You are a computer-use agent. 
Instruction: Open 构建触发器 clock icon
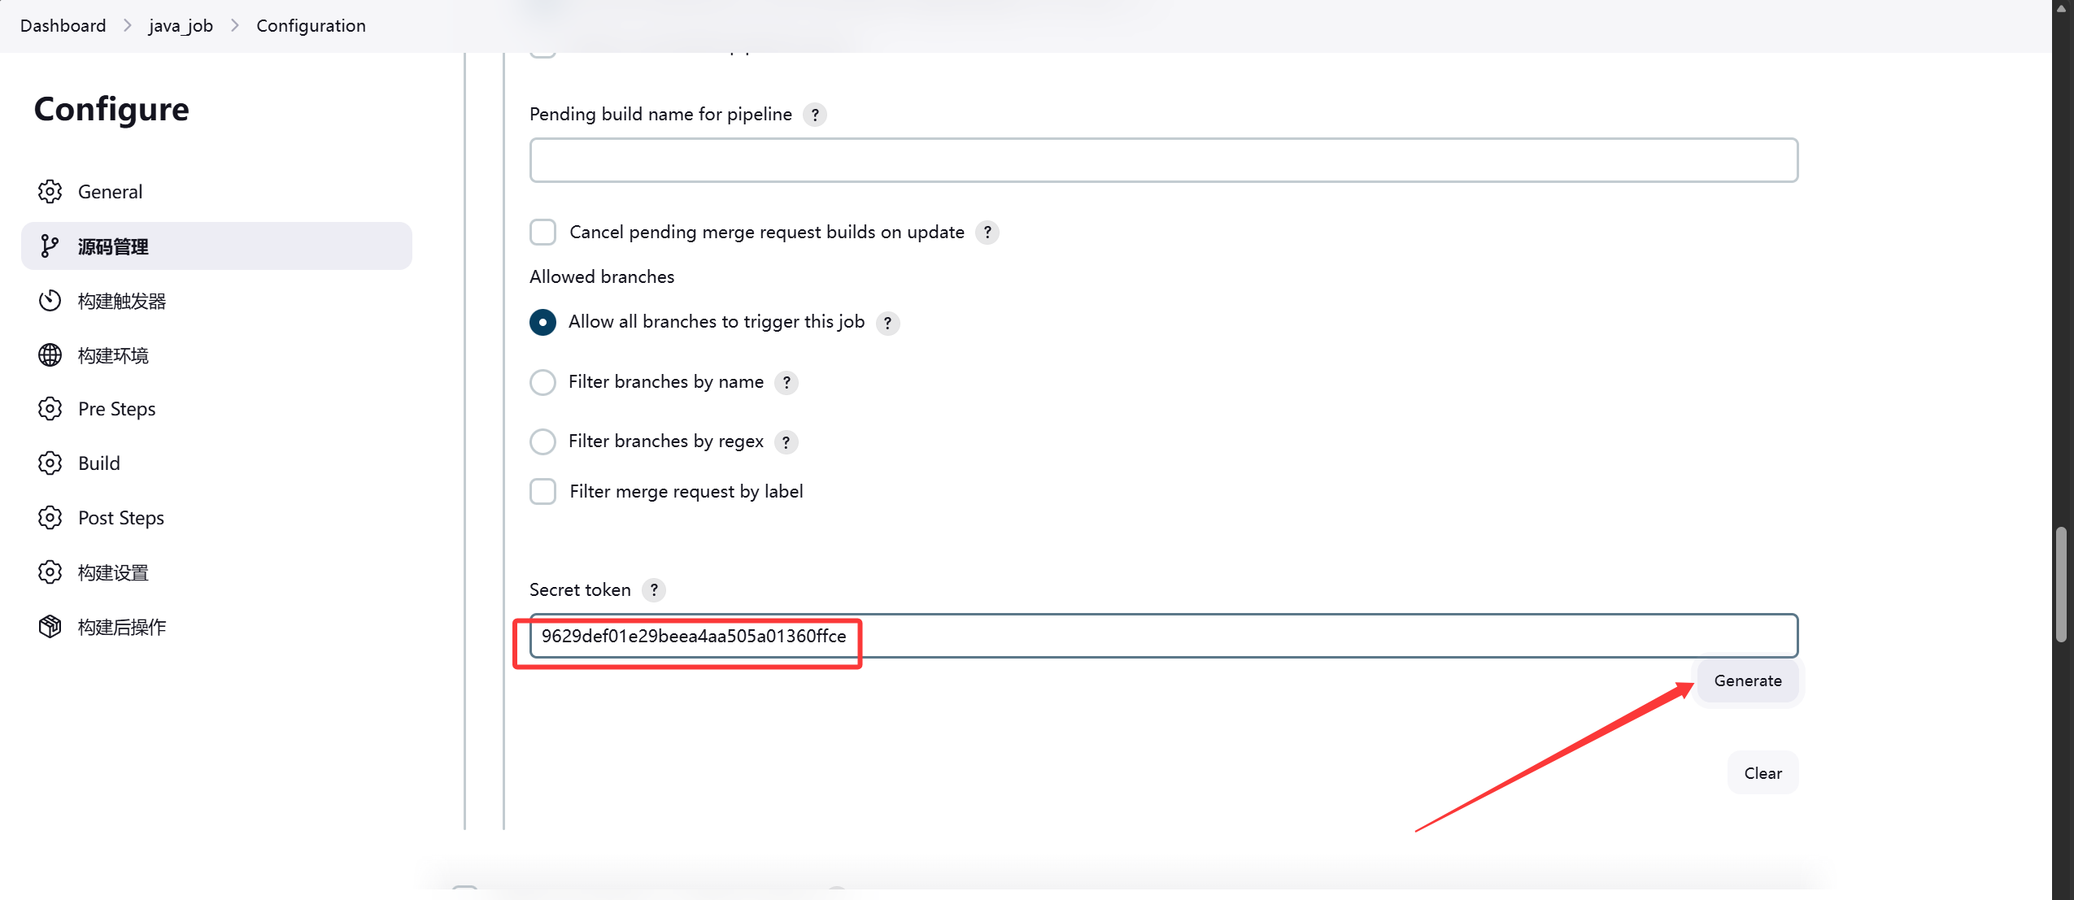point(50,301)
